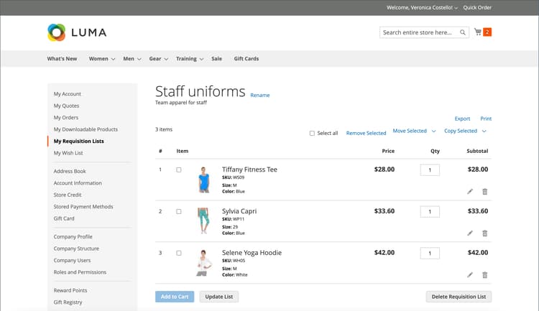The width and height of the screenshot is (539, 311).
Task: Select the Selene Yoga Hoodie checkbox
Action: pyautogui.click(x=179, y=254)
